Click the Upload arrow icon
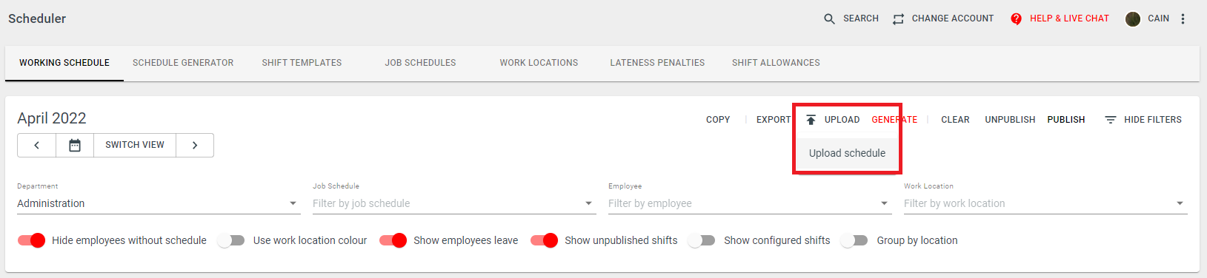This screenshot has width=1207, height=278. [811, 120]
